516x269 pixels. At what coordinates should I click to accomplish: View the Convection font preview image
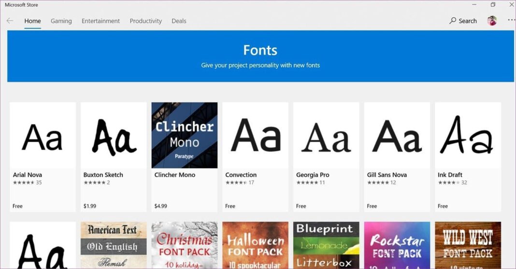[255, 135]
